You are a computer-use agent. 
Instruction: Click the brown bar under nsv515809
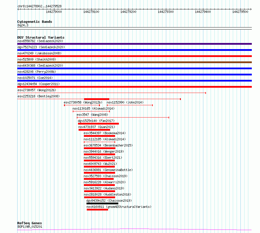click(x=134, y=62)
